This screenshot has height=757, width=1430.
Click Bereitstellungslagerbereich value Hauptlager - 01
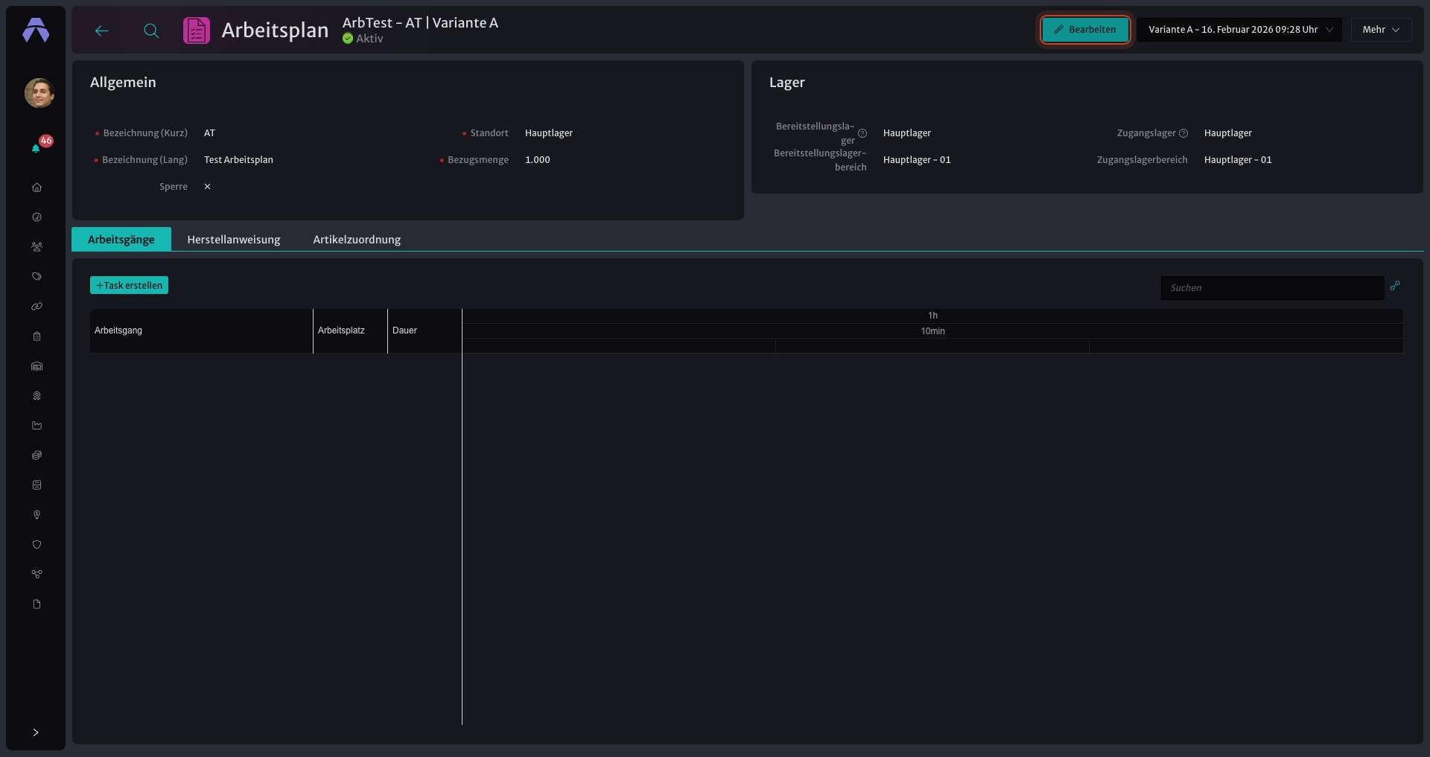click(917, 160)
